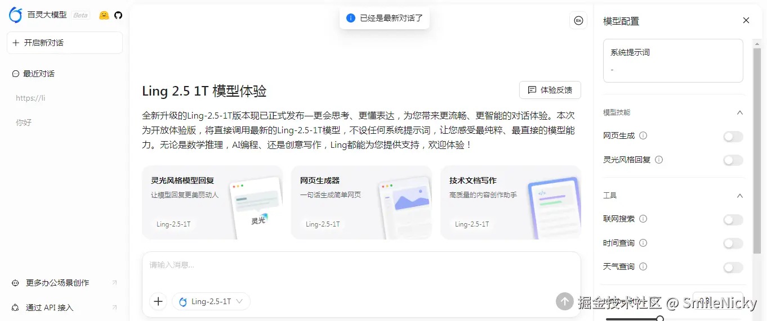Click the 最近对话 chat bubble icon
This screenshot has width=767, height=321.
coord(16,74)
